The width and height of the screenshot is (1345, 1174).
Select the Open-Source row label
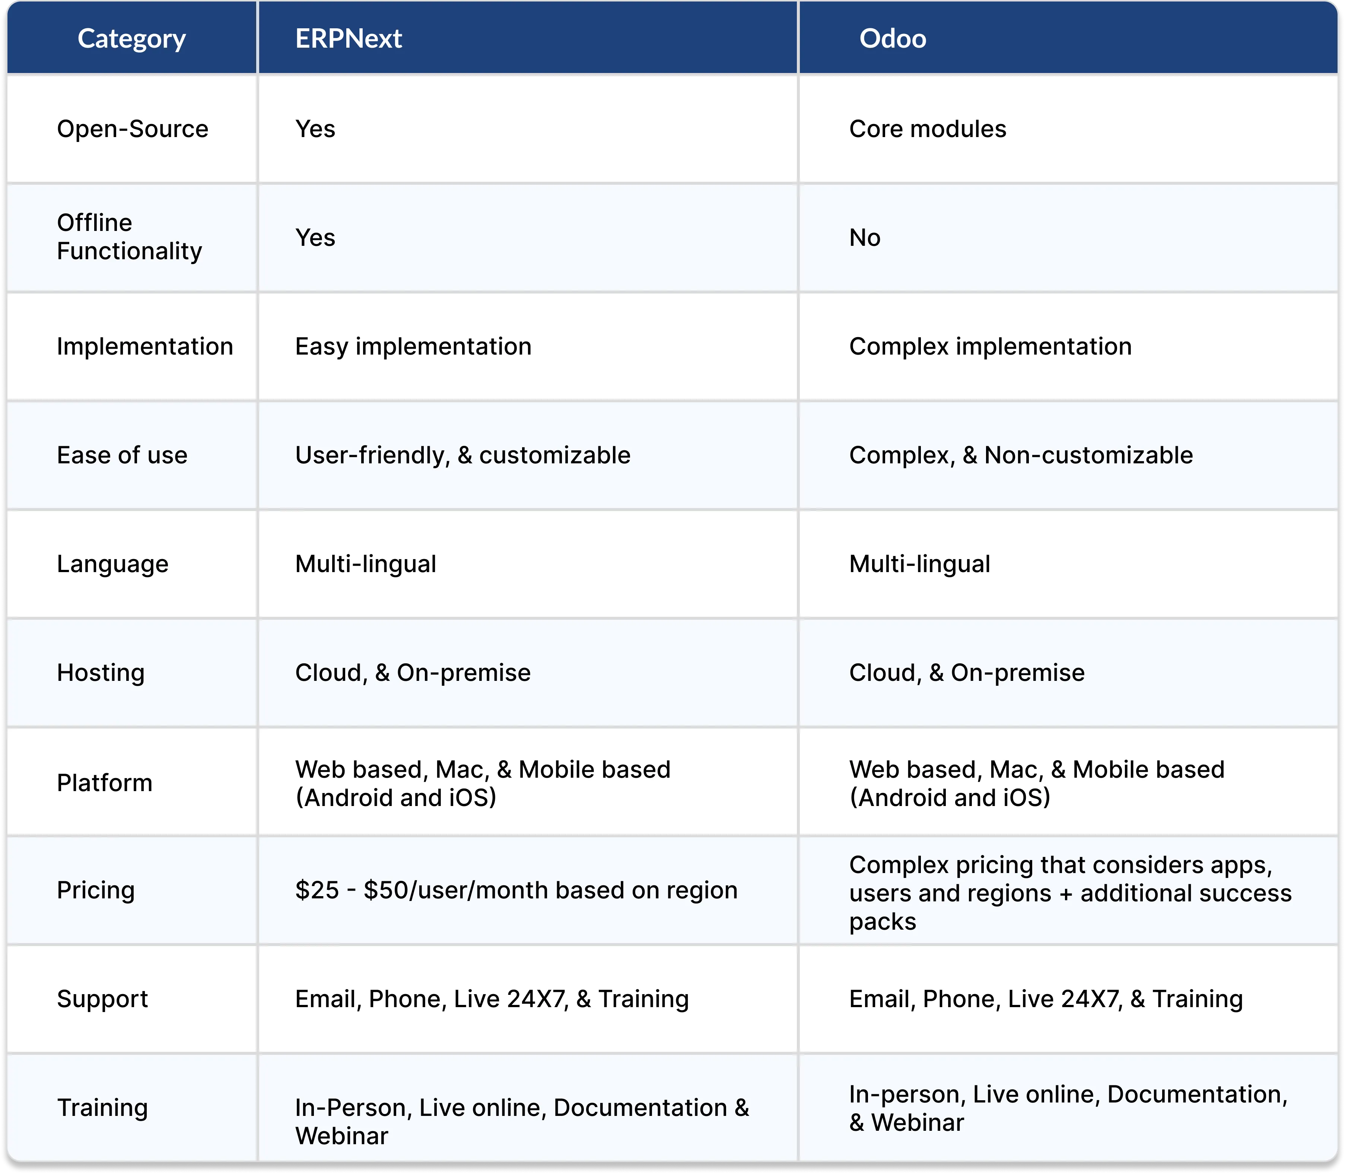click(132, 129)
